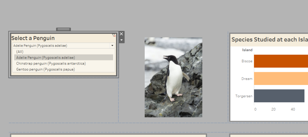Click the Species Studied at each Island title
308x137 pixels.
click(270, 39)
